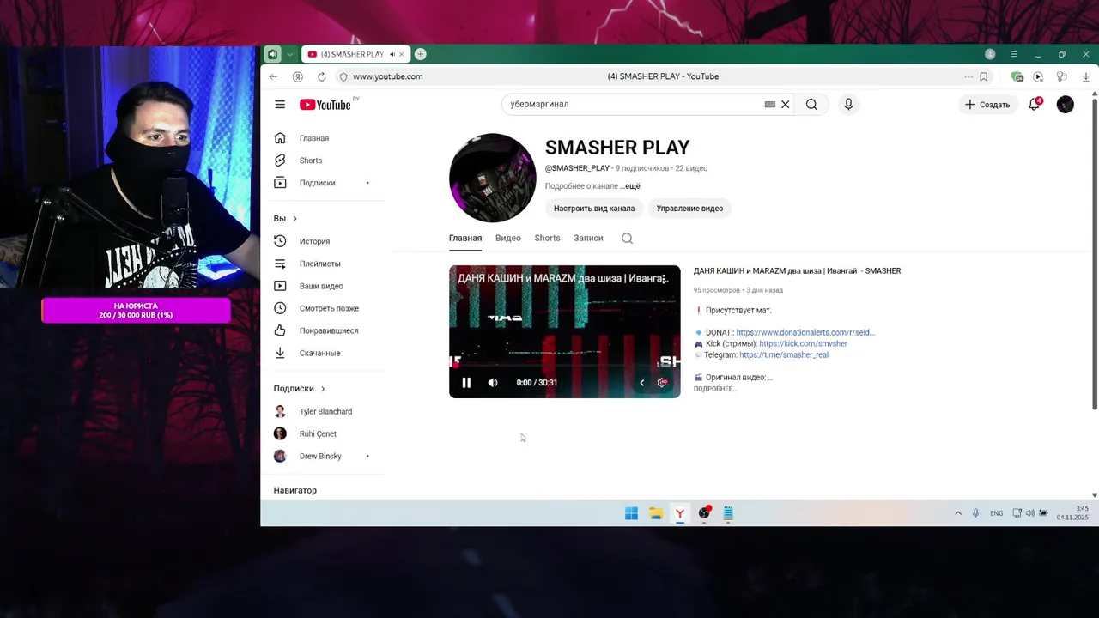Open the ДАНЯ КАШИН и MARAZM video title
The height and width of the screenshot is (618, 1099).
tap(797, 271)
